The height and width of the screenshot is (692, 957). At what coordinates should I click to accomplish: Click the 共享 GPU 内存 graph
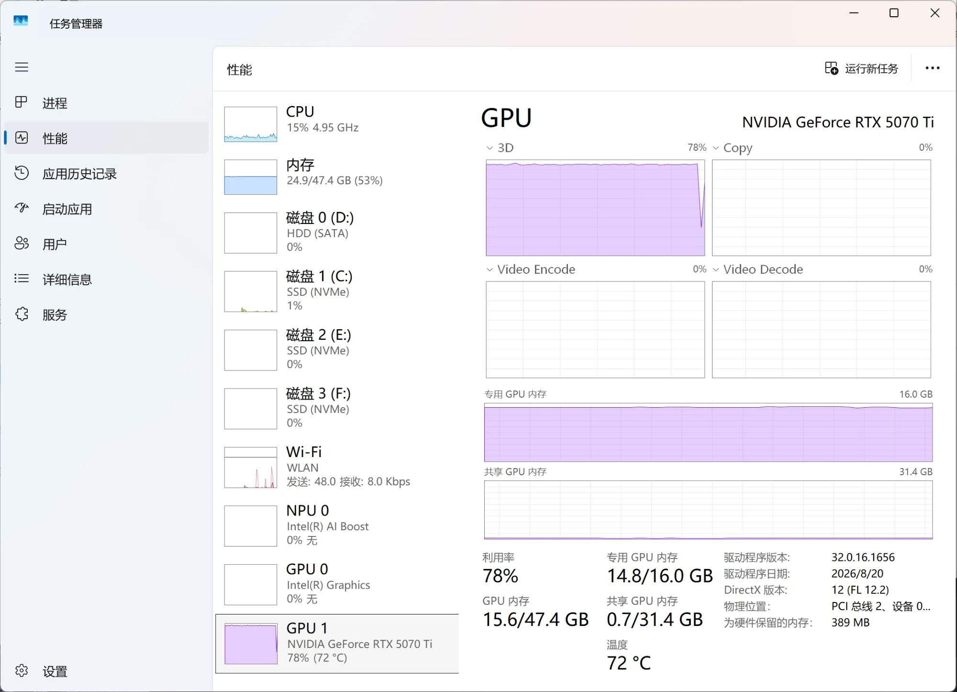point(708,510)
